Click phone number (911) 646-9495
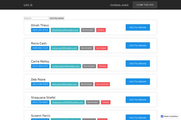The image size is (181, 120). pyautogui.click(x=40, y=84)
